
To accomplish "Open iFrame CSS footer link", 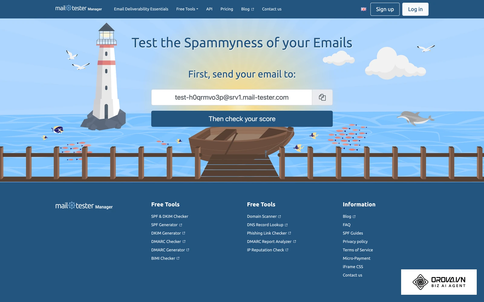I will coord(353,267).
